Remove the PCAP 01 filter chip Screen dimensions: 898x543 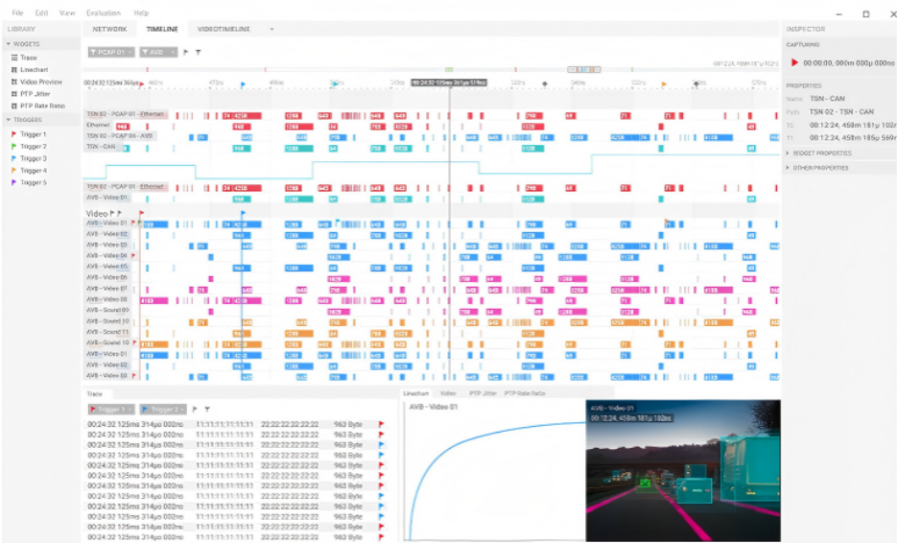[130, 52]
